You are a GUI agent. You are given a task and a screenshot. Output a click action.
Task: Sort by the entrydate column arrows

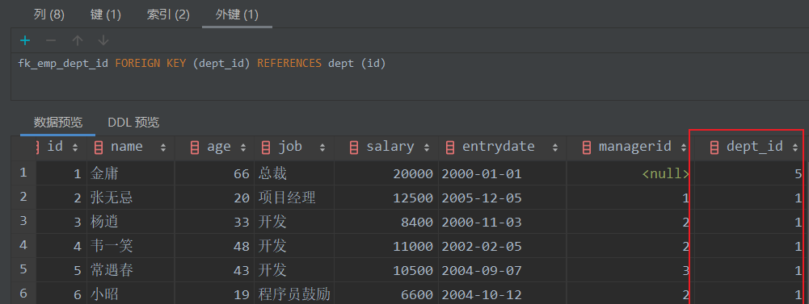[555, 148]
